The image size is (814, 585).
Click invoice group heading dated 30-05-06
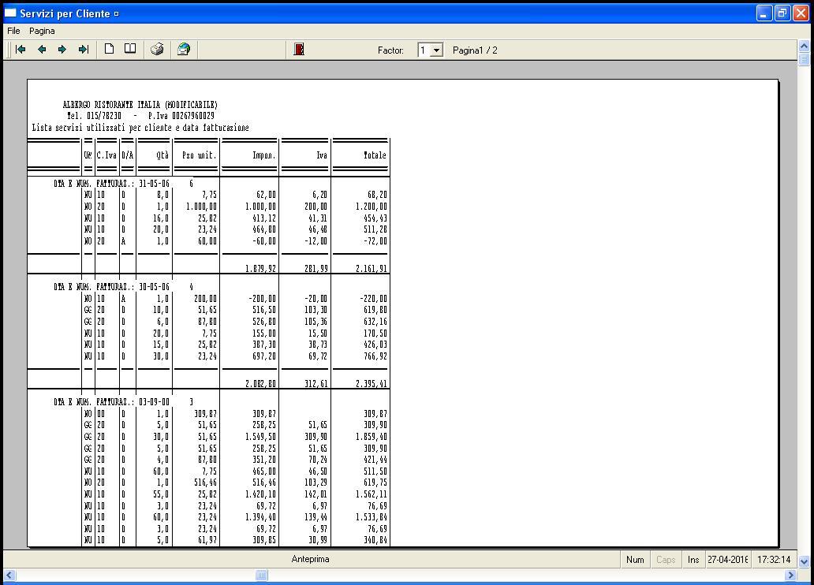point(124,287)
